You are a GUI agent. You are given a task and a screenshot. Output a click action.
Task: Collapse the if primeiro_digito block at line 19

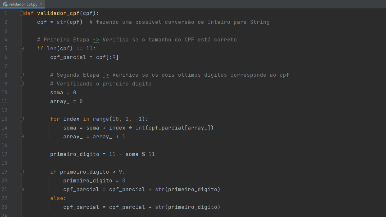[22, 172]
